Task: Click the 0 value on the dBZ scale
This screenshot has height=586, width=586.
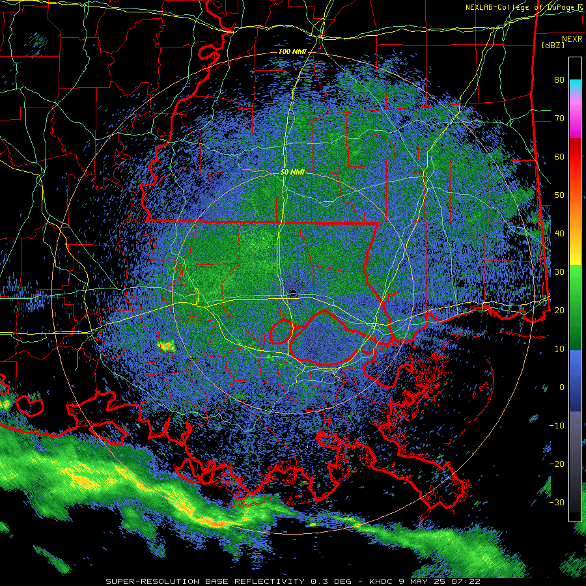Action: [x=562, y=387]
